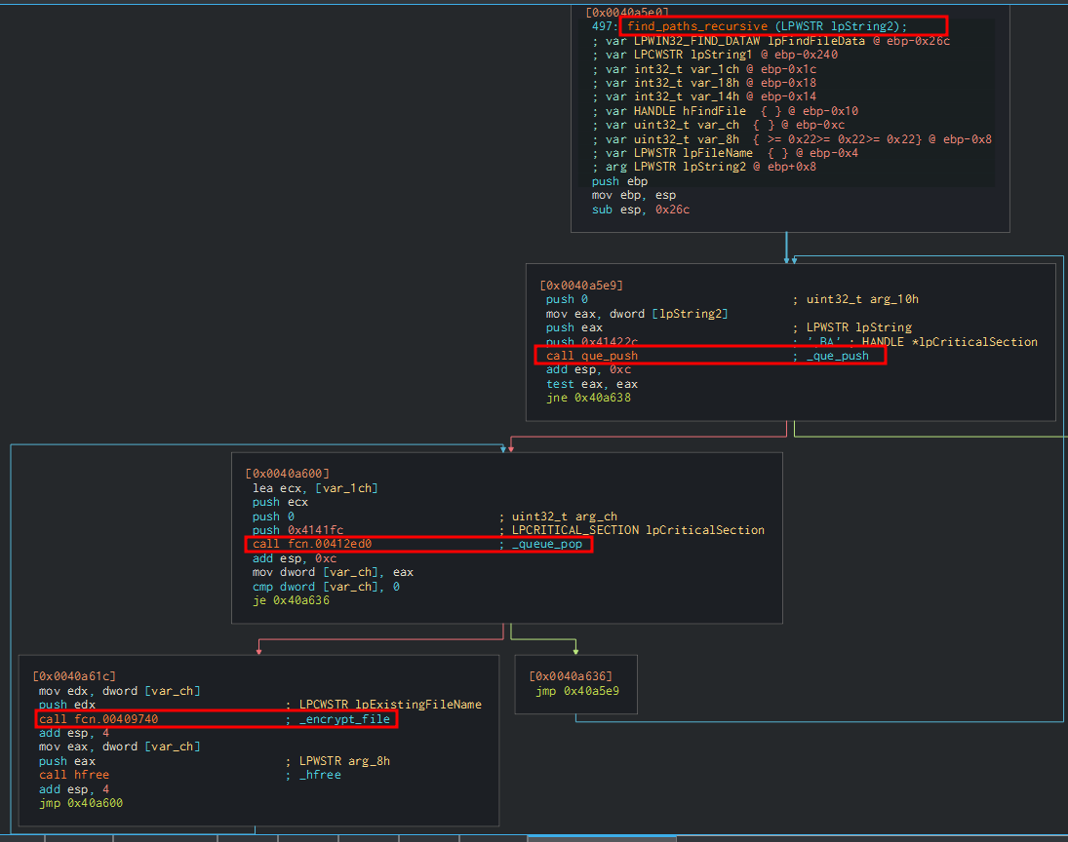
Task: Select the call hfree instruction
Action: (x=73, y=775)
